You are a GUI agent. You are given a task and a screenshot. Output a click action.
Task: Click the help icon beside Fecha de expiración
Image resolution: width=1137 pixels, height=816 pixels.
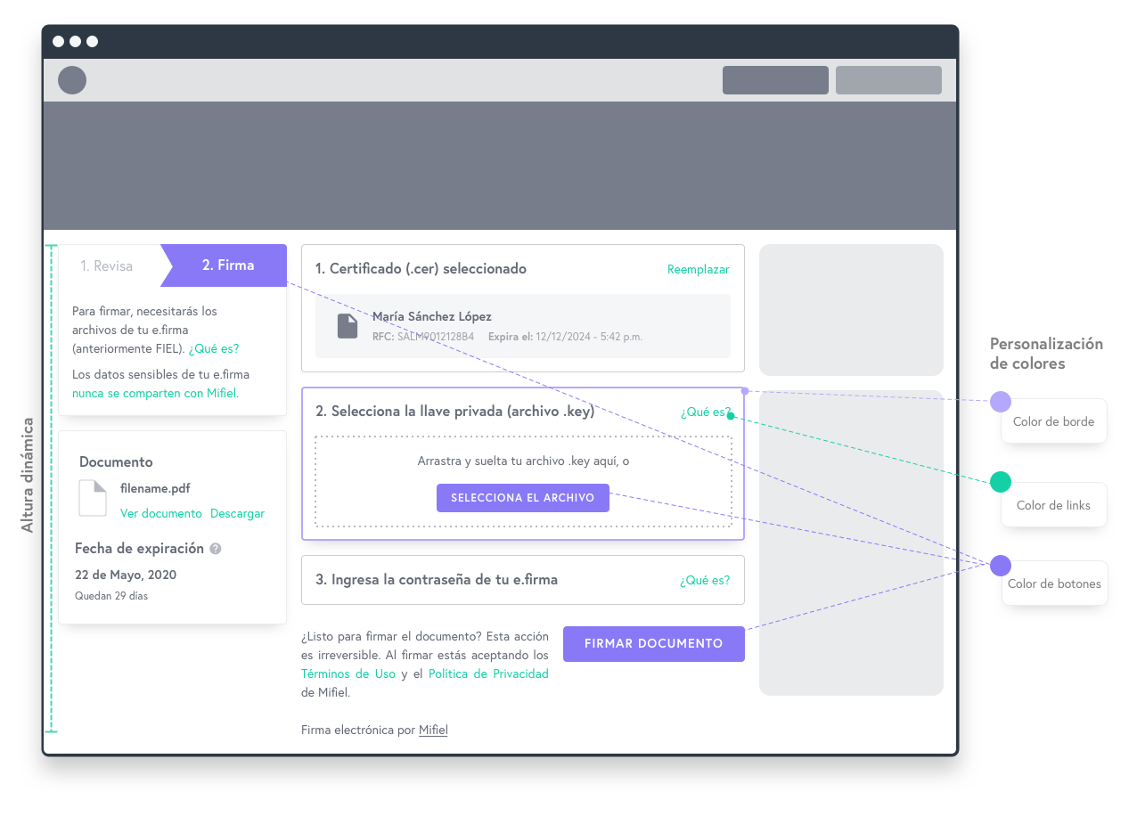click(x=214, y=548)
